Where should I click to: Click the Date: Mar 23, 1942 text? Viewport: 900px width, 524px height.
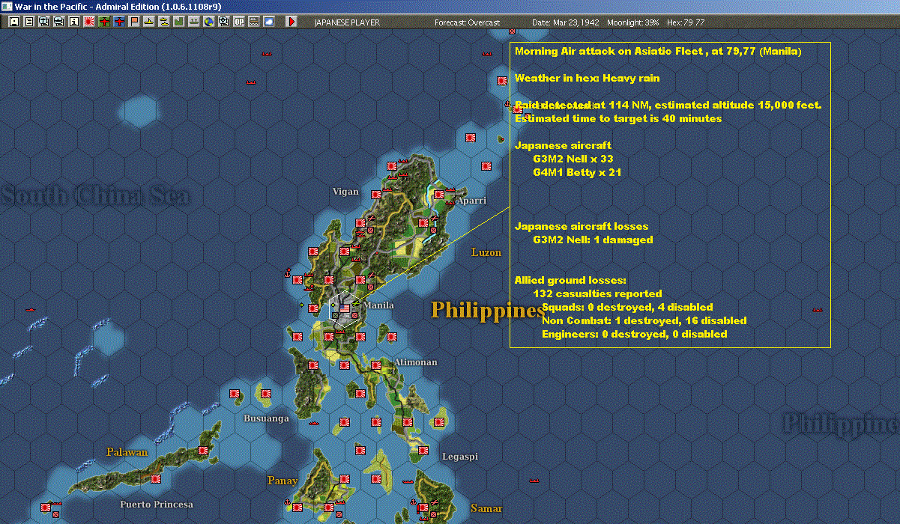pos(566,22)
